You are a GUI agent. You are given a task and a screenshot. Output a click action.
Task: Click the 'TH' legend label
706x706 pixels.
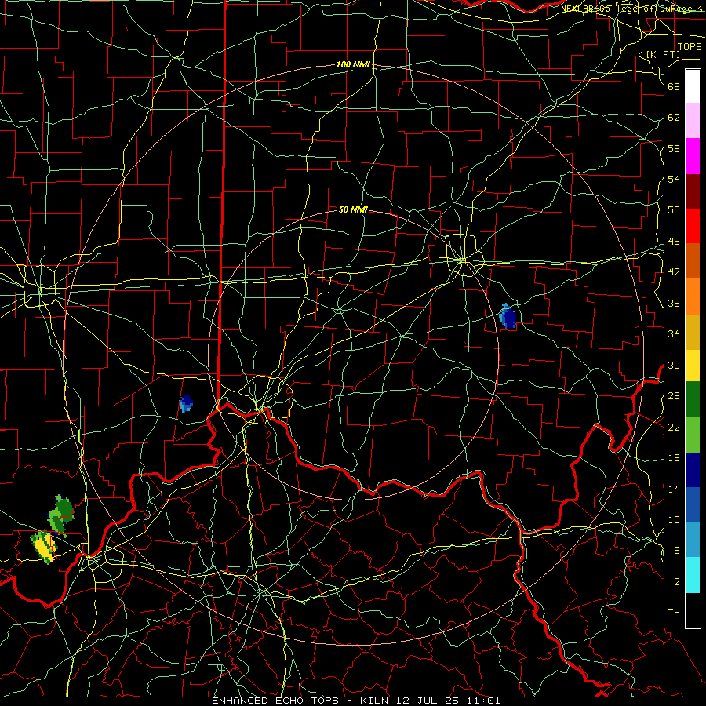(x=674, y=613)
